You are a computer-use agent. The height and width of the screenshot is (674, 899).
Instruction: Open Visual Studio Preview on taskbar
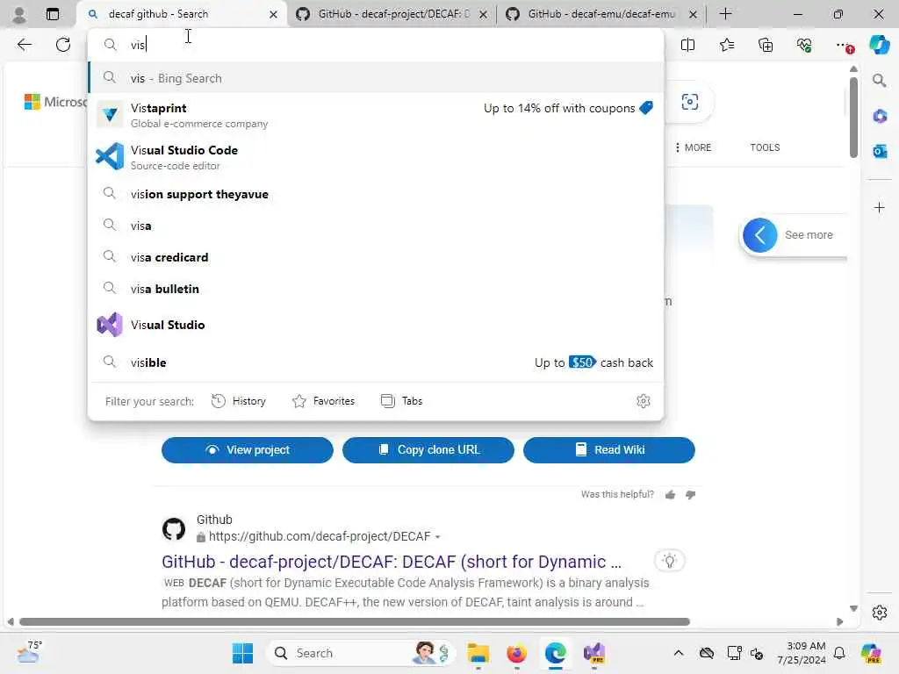(594, 653)
